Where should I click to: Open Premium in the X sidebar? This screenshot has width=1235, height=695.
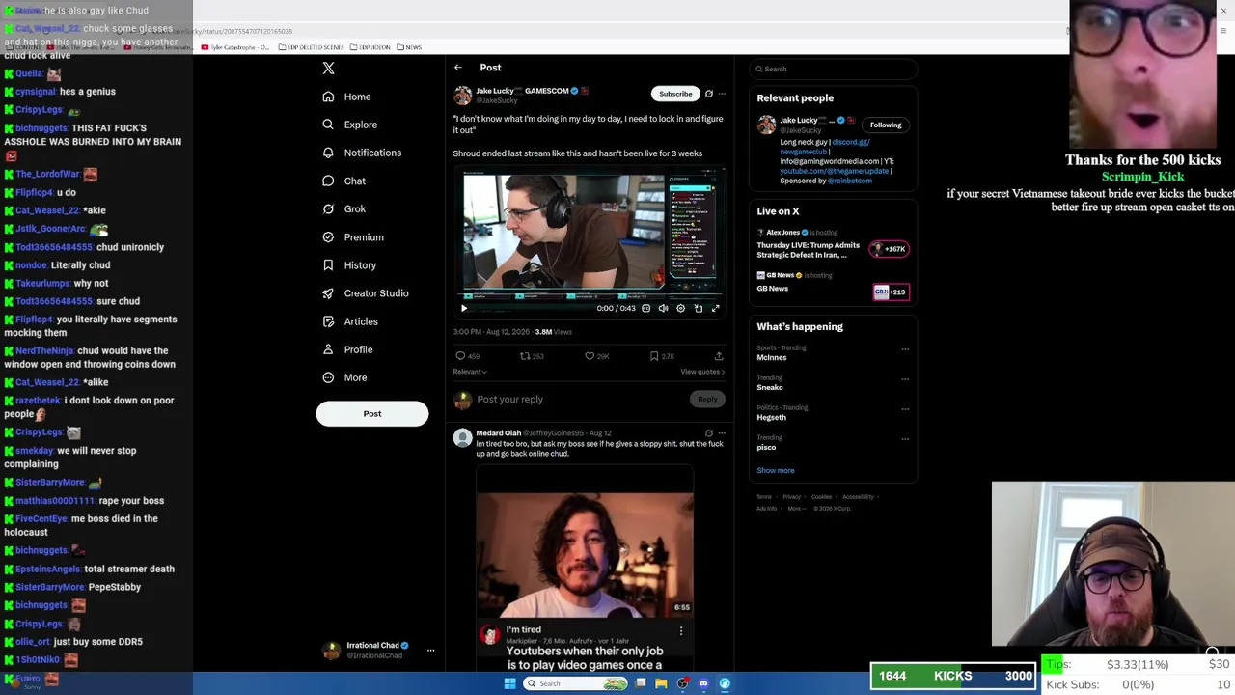[x=353, y=236]
